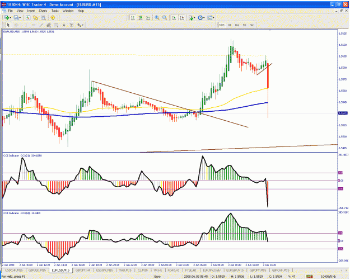Click the connection status bars icon
This screenshot has width=350, height=280.
click(310, 277)
